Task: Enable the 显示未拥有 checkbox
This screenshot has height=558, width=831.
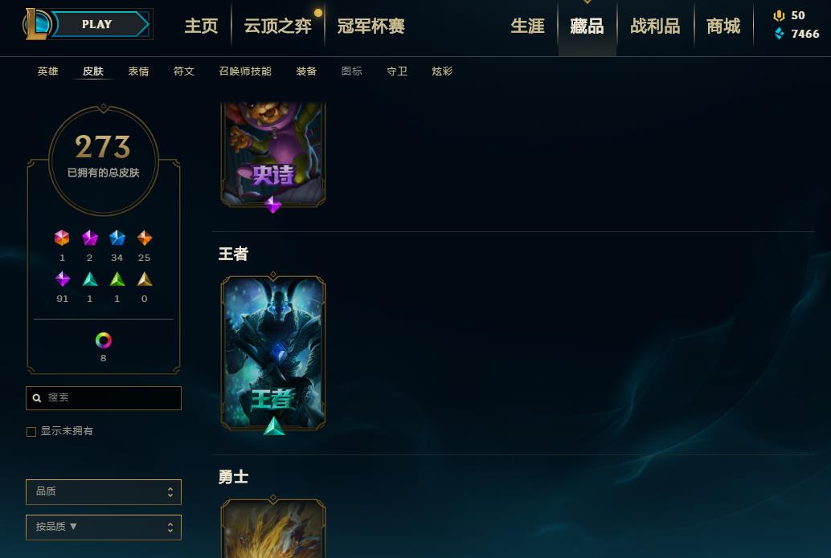Action: coord(31,431)
